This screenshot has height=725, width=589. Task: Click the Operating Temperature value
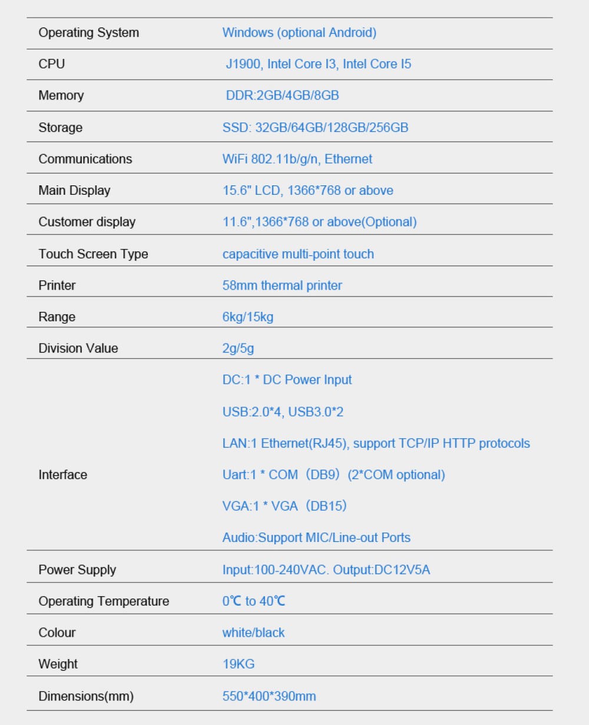point(254,601)
